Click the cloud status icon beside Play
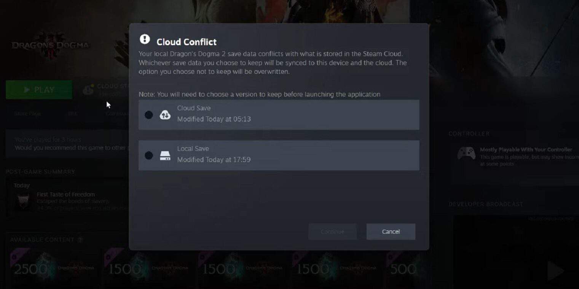The image size is (579, 289). click(88, 90)
